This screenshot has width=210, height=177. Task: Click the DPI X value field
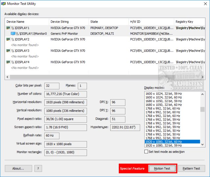[118, 102]
